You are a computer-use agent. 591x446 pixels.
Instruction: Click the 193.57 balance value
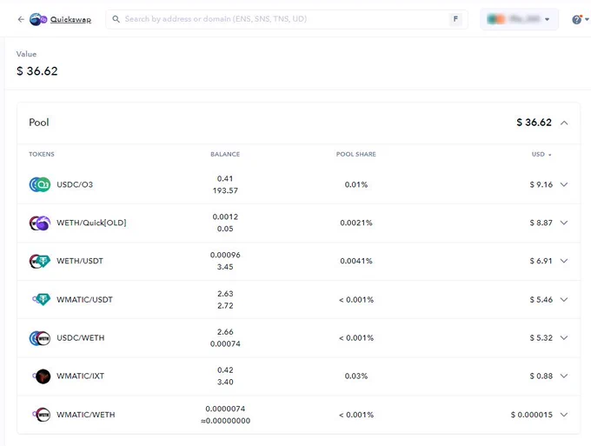click(225, 190)
